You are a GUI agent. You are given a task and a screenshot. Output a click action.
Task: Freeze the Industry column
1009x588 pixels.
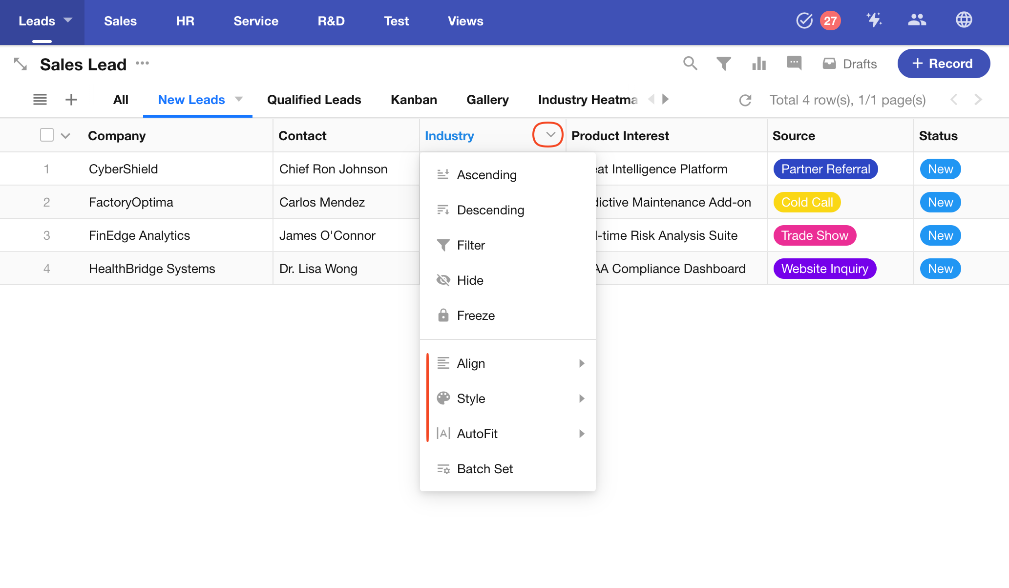(x=476, y=315)
